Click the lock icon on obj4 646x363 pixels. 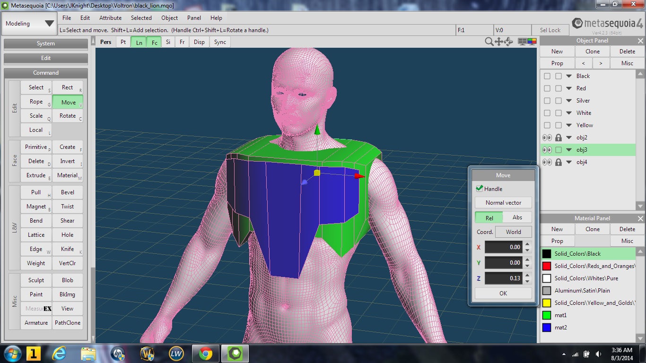(x=559, y=162)
